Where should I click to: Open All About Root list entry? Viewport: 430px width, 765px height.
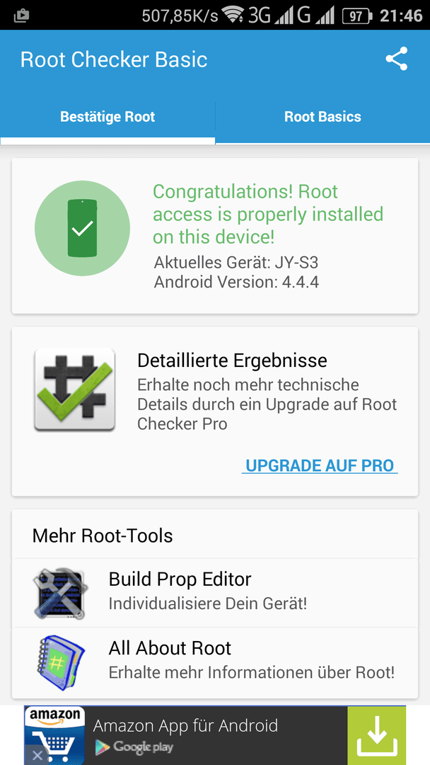click(215, 662)
